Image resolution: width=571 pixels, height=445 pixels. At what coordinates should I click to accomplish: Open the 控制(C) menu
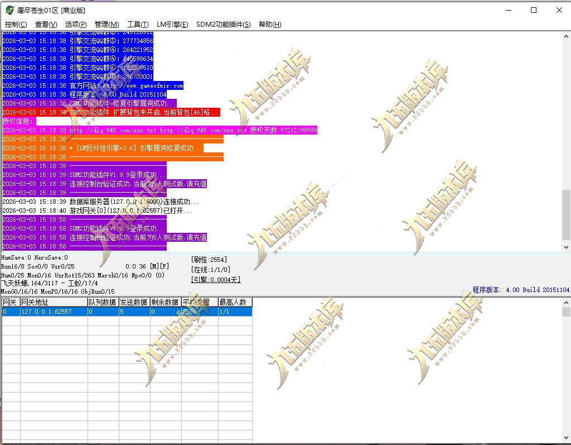pyautogui.click(x=16, y=25)
